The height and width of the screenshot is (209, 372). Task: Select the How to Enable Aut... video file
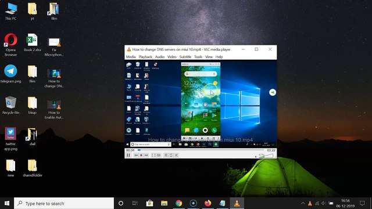point(54,110)
